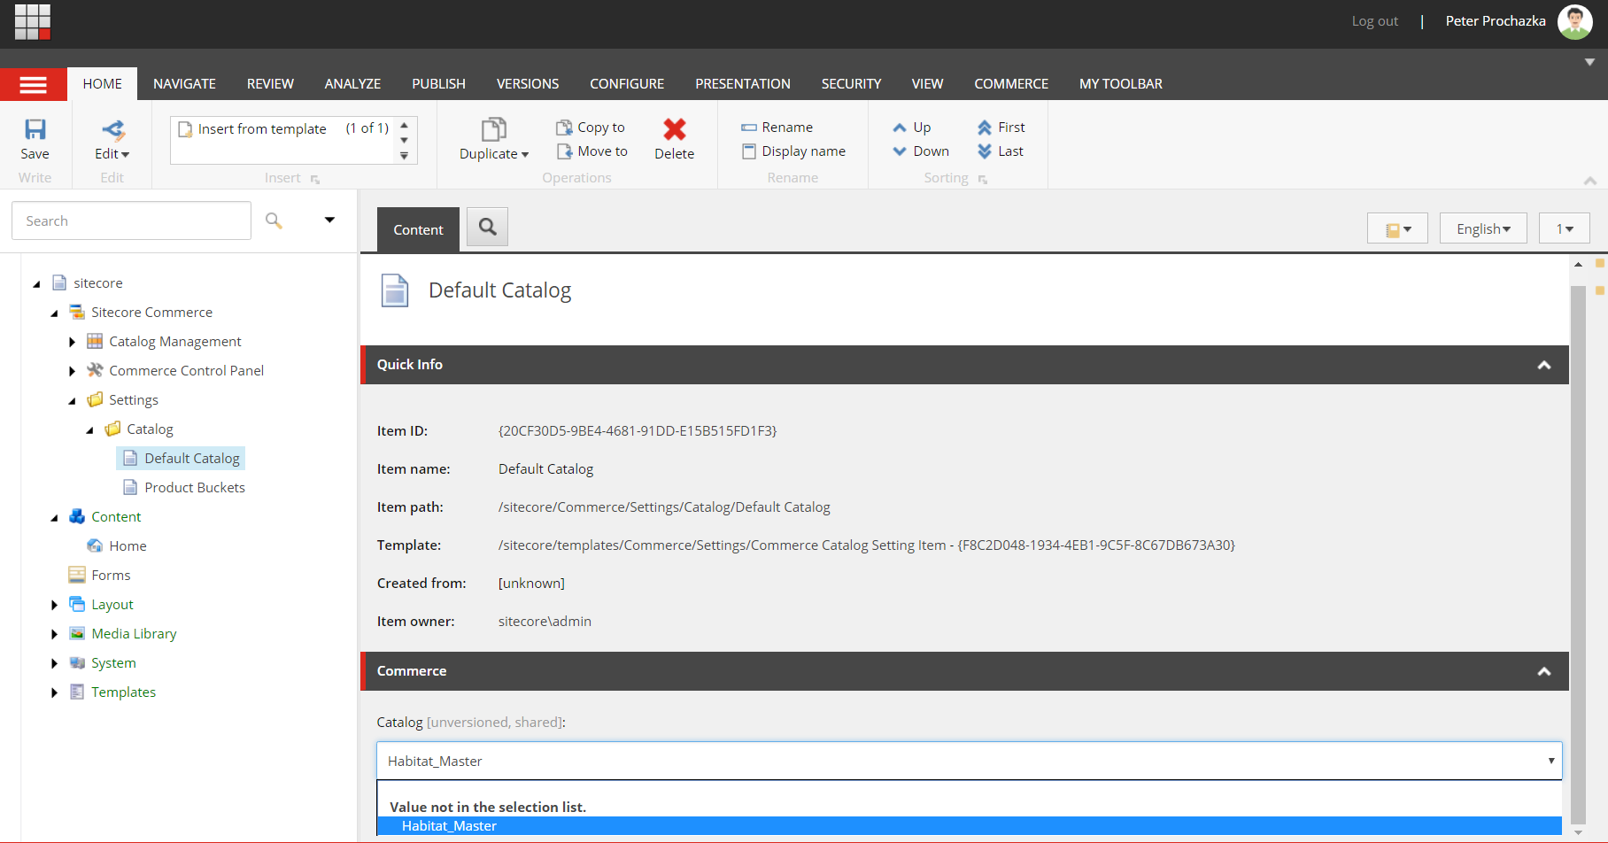Click the Rename icon
Image resolution: width=1608 pixels, height=843 pixels.
749,128
